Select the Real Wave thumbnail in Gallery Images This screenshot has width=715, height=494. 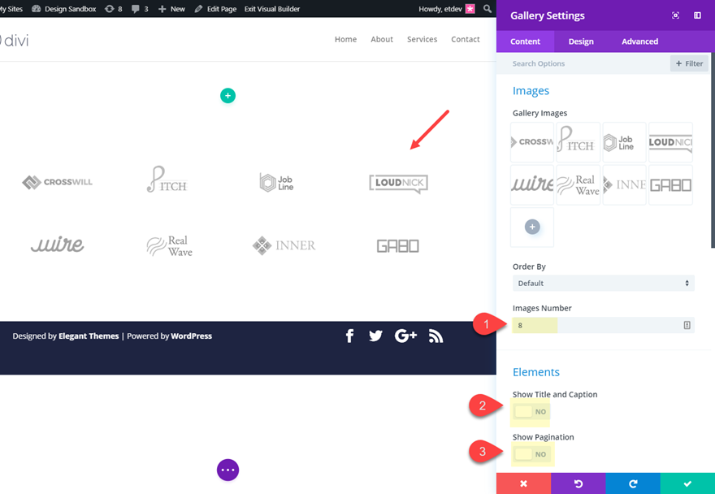[578, 184]
